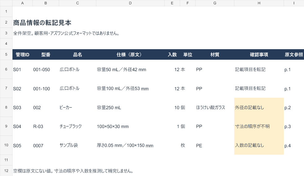Click the 管理ID header cell

click(22, 54)
